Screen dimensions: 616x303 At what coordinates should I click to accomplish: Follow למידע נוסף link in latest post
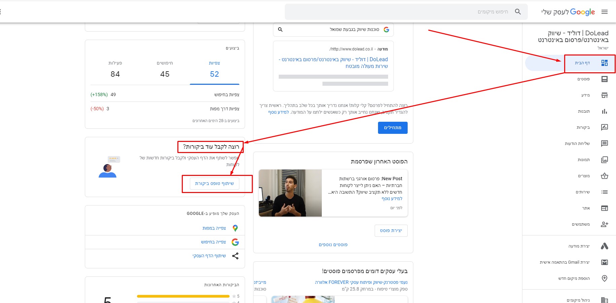coord(392,199)
